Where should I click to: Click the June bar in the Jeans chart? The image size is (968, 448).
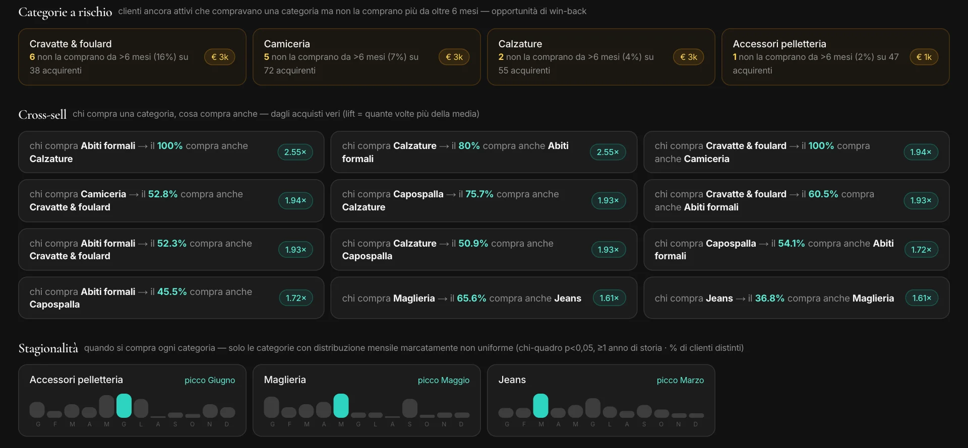[593, 408]
